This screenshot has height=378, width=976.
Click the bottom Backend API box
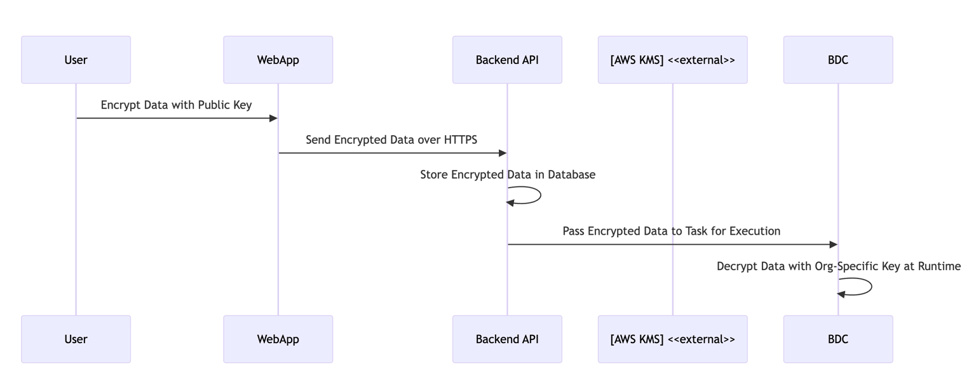507,339
